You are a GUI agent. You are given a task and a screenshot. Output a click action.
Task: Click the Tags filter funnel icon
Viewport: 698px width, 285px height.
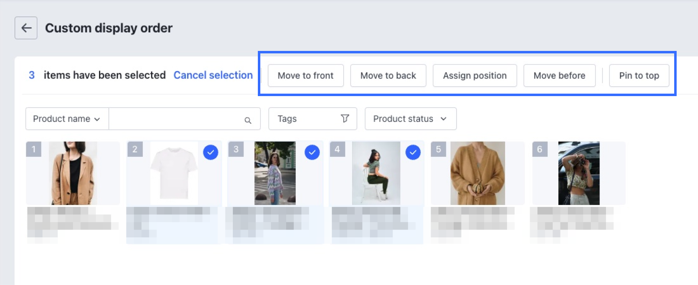click(x=345, y=119)
